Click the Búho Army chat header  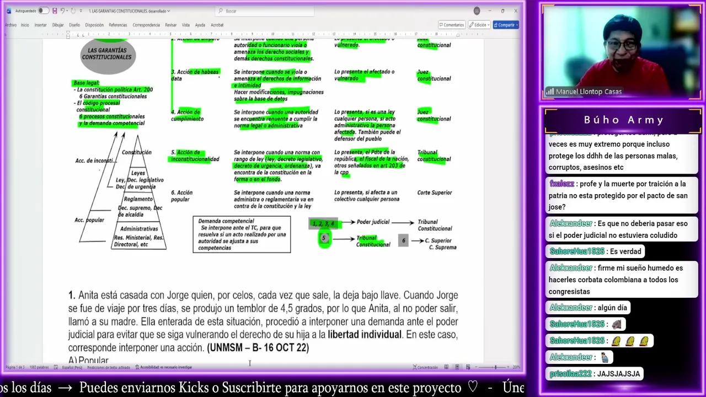pyautogui.click(x=623, y=120)
